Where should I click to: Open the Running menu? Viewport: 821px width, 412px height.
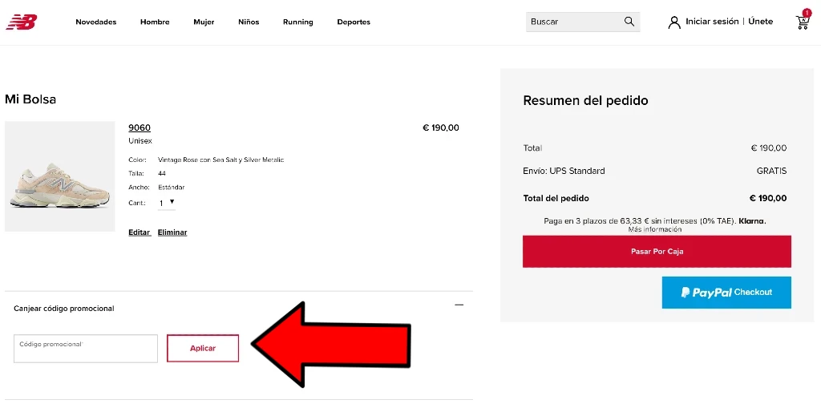coord(298,22)
